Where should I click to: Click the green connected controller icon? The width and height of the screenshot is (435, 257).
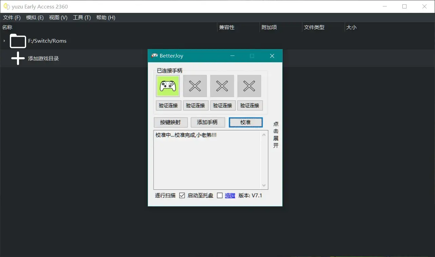click(x=168, y=86)
